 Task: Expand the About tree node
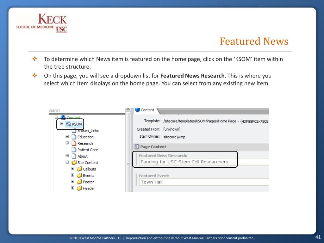pos(67,156)
